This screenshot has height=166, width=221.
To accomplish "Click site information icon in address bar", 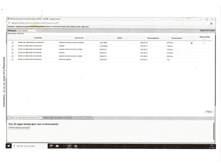I will click(9, 23).
